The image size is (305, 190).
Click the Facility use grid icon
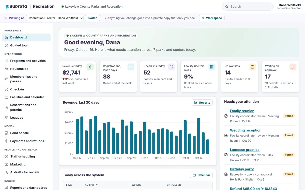pyautogui.click(x=212, y=67)
